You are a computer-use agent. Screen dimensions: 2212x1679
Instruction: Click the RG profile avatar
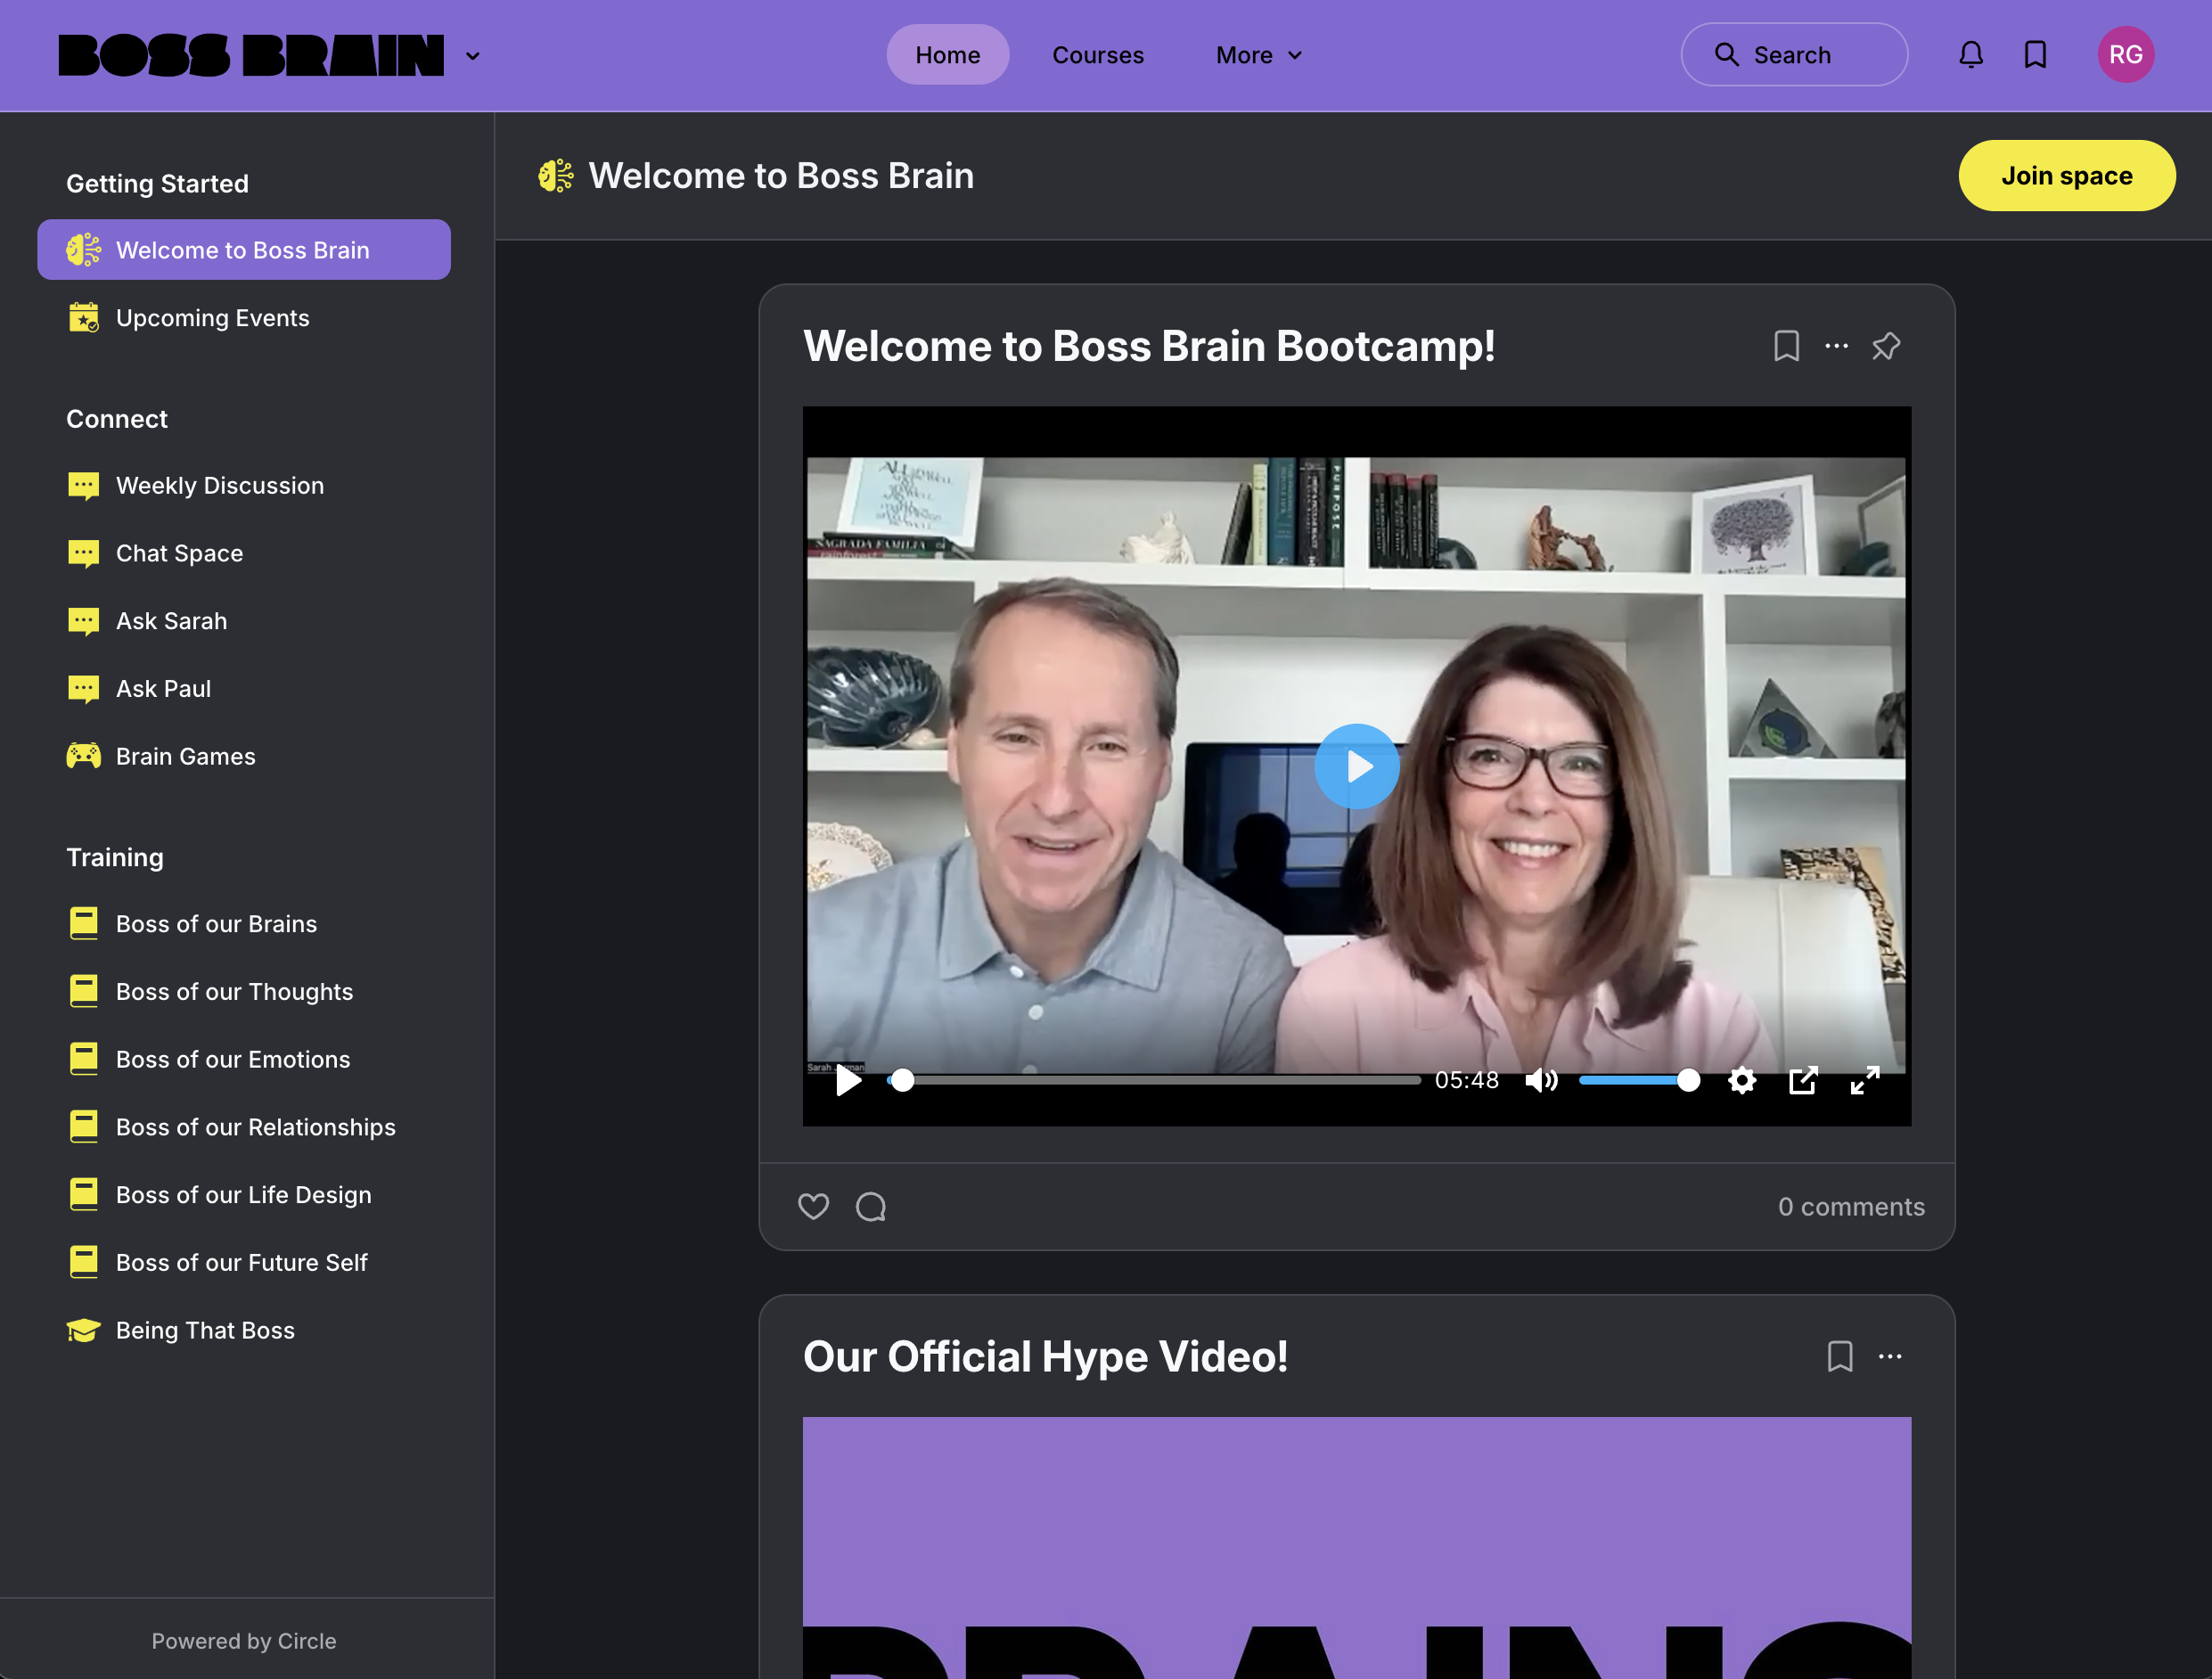coord(2125,55)
